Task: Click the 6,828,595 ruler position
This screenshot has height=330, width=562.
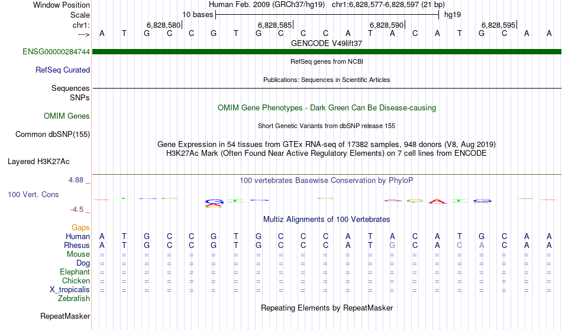Action: coord(498,25)
